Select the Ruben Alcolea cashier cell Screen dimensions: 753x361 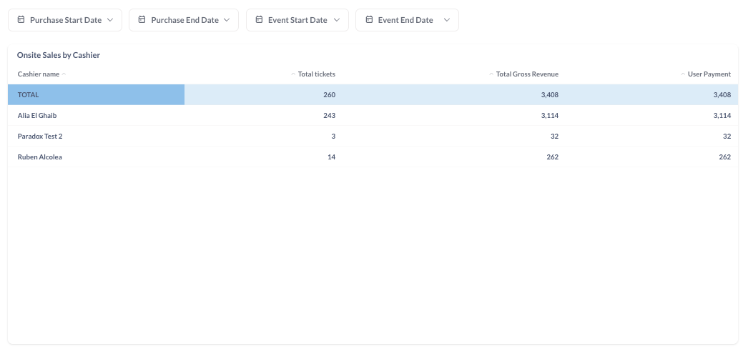click(96, 157)
